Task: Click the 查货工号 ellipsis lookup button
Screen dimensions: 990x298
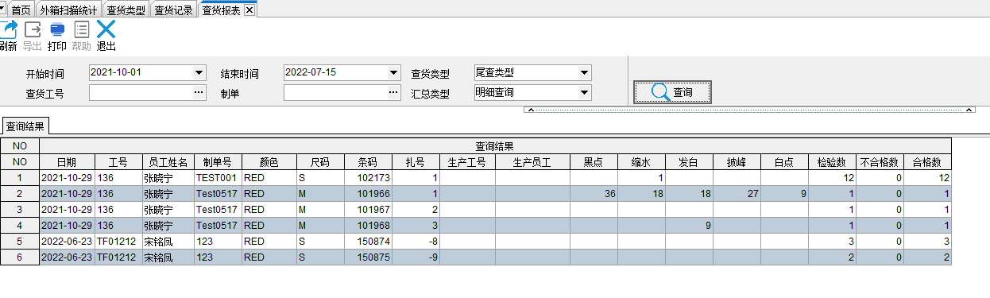Action: pos(199,93)
